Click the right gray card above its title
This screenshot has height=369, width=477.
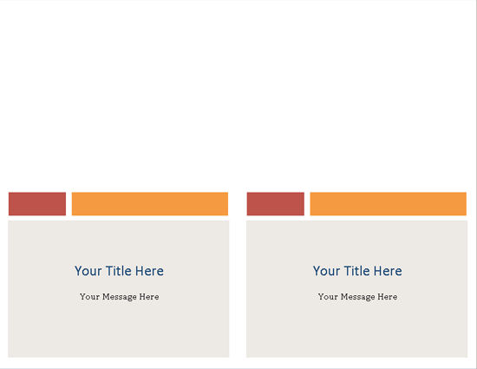[x=356, y=241]
